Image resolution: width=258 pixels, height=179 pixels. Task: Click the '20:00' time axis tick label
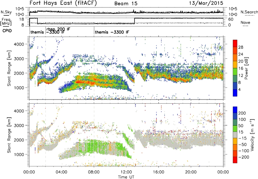(191, 172)
